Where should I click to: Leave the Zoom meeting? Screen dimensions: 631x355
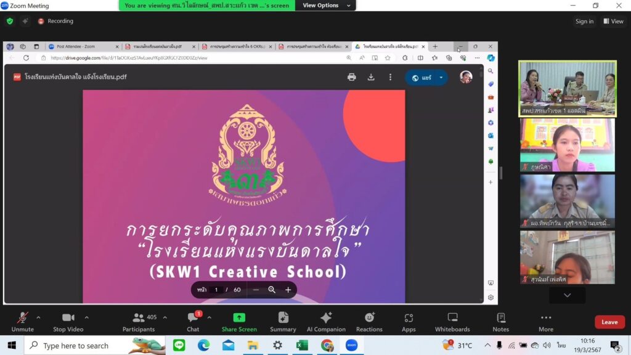click(x=609, y=322)
